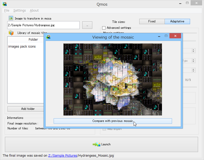The width and height of the screenshot is (204, 160).
Task: Click up arrow of the top spin box
Action: (193, 50)
